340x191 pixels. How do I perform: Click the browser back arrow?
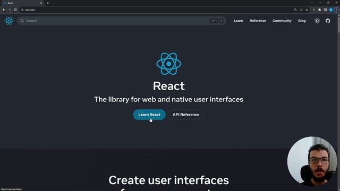click(x=4, y=10)
